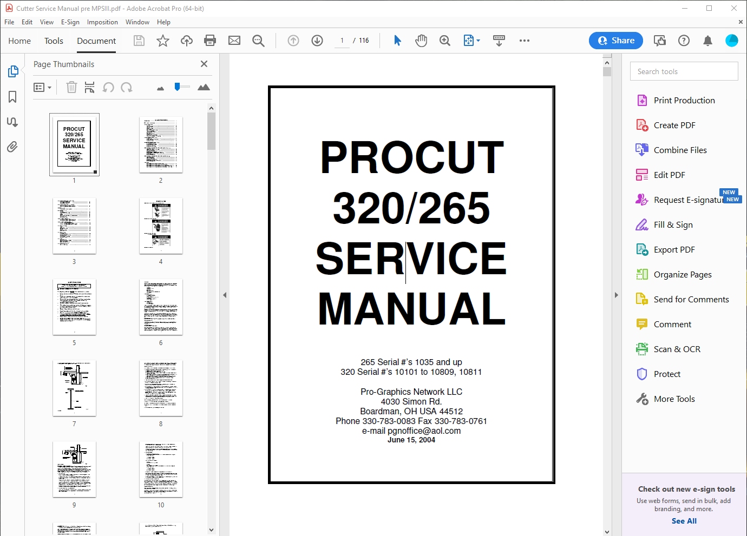Open the scrolling mode keyboard icon
Viewport: 747px width, 536px height.
[x=499, y=41]
